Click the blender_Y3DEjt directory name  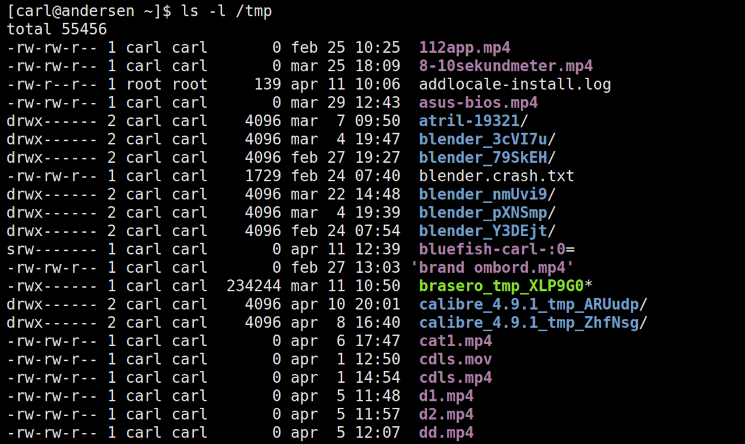point(483,231)
